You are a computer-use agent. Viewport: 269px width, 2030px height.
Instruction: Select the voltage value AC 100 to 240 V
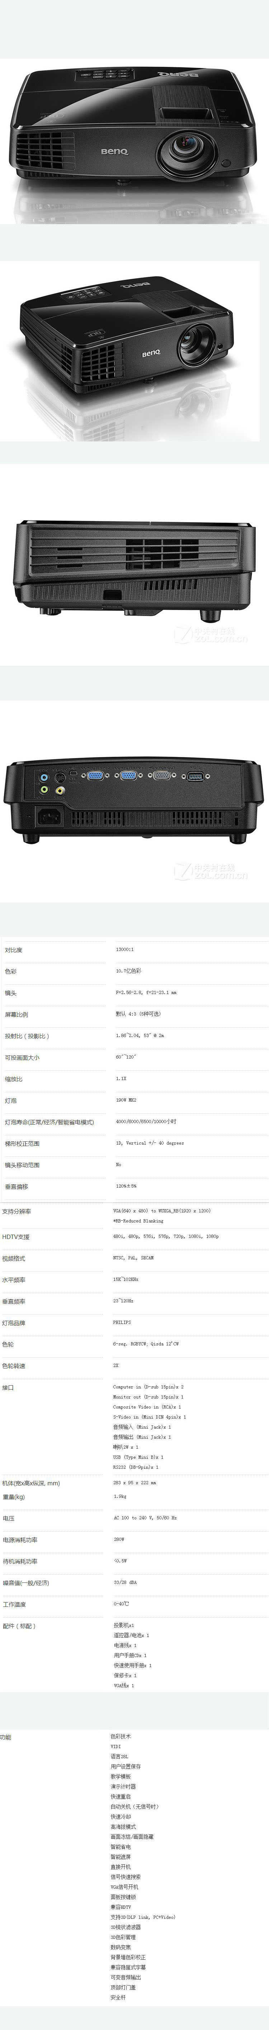click(145, 1518)
